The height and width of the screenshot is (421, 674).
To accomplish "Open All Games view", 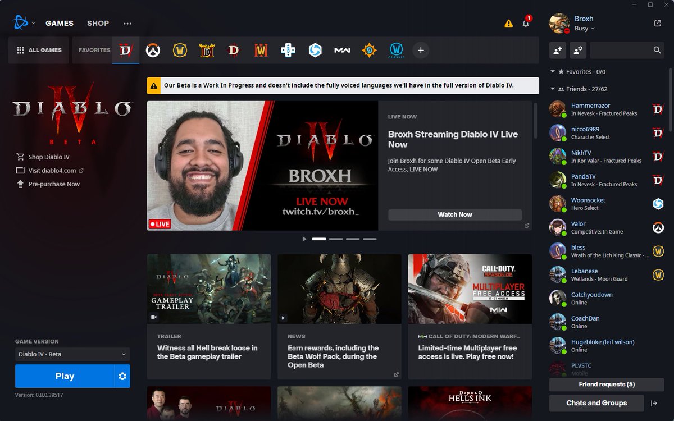I will 39,50.
